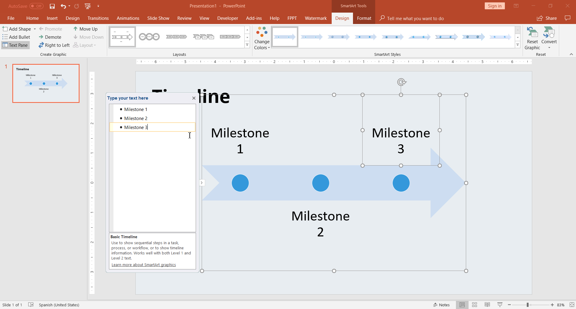Click Learn more about SmartArt graphics

click(143, 265)
